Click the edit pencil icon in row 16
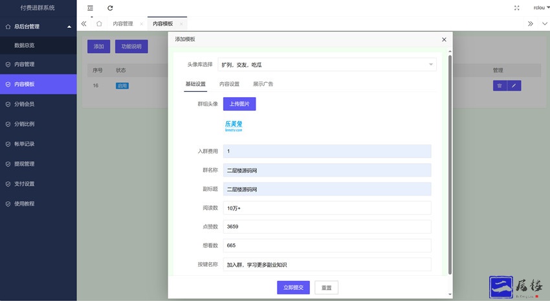This screenshot has height=301, width=550. [x=514, y=85]
